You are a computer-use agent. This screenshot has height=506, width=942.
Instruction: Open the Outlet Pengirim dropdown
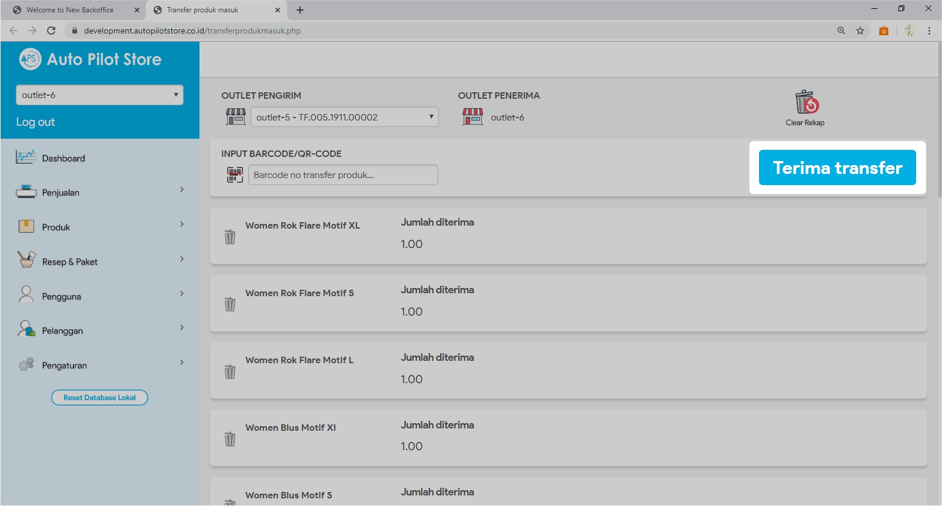tap(344, 117)
